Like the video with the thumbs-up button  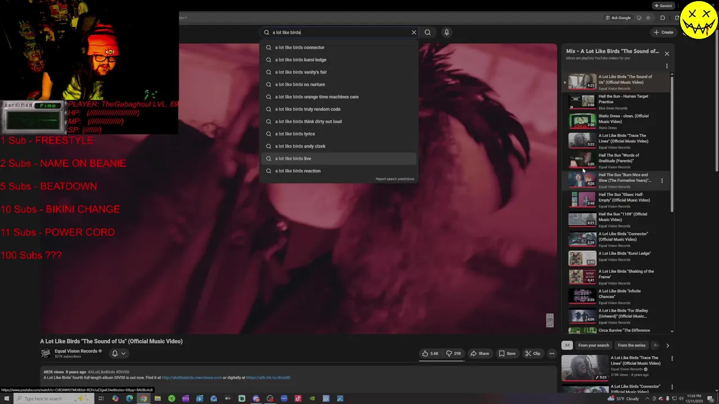click(431, 353)
